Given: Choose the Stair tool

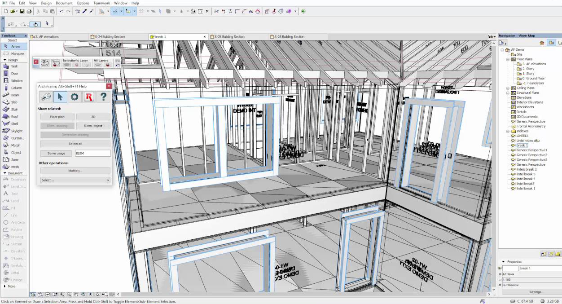Looking at the screenshot, I should tap(14, 109).
